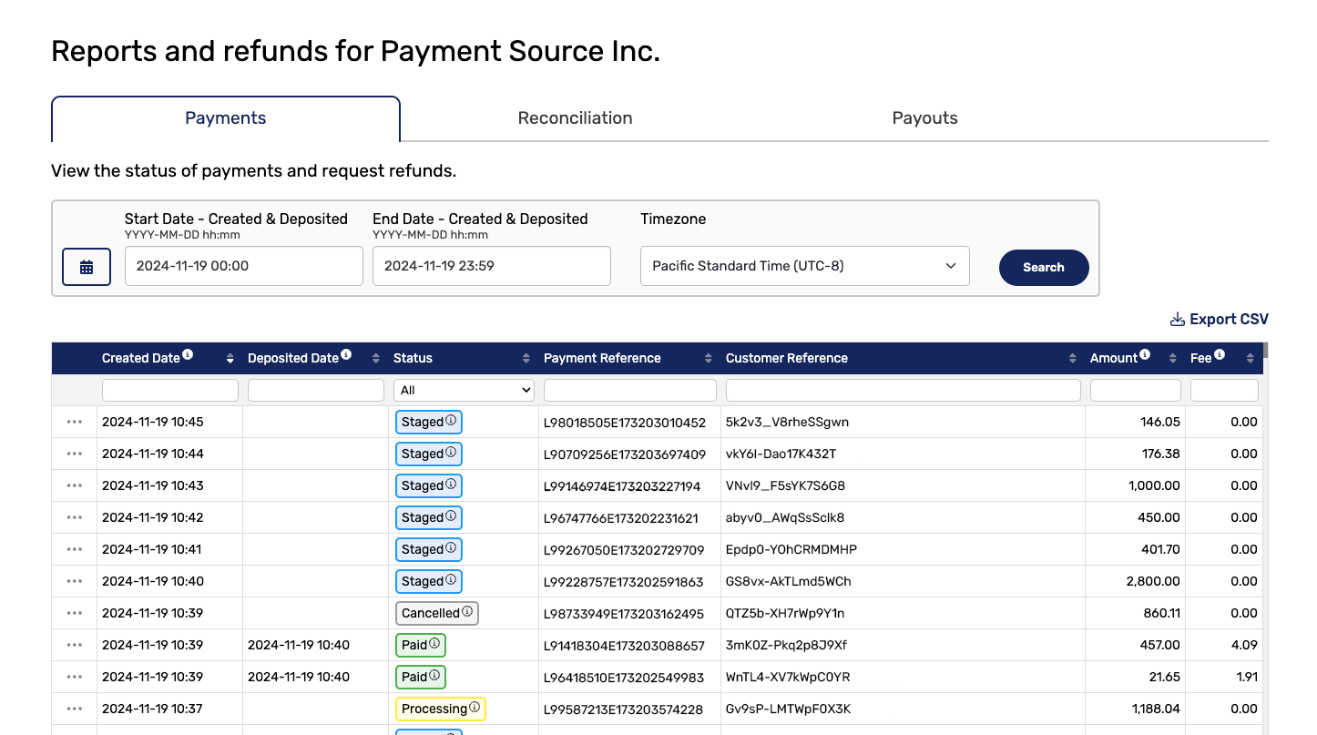Click info icon on Staged badge for 450.00 payment
Viewport: 1317px width, 735px height.
pyautogui.click(x=451, y=516)
